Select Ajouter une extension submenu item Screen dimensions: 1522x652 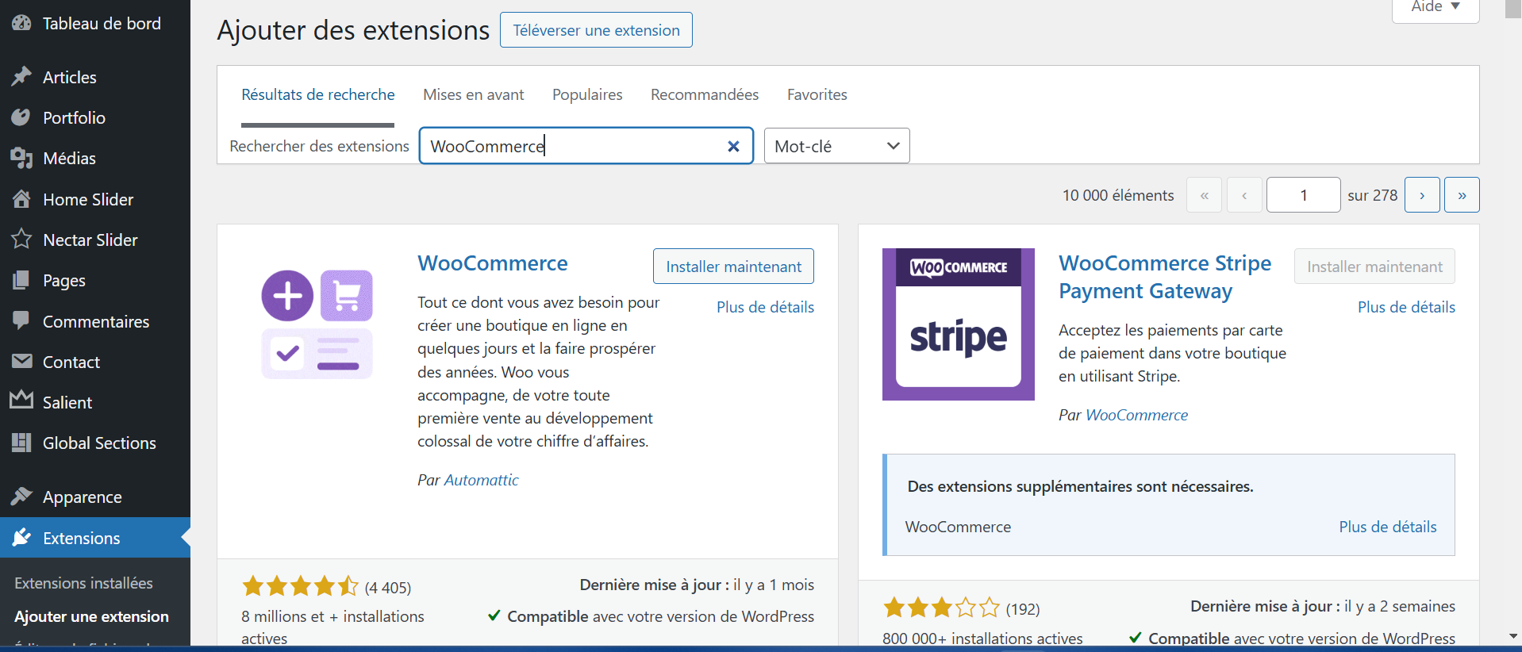click(x=91, y=616)
